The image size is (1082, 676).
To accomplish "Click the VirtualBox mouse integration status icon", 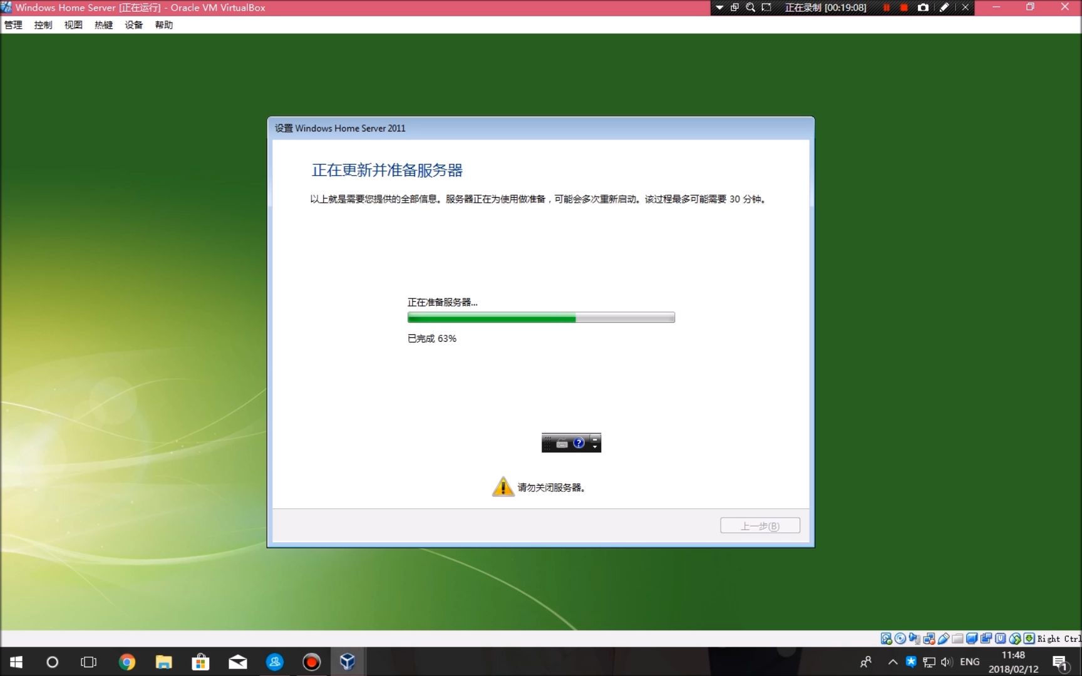I will pos(1015,638).
